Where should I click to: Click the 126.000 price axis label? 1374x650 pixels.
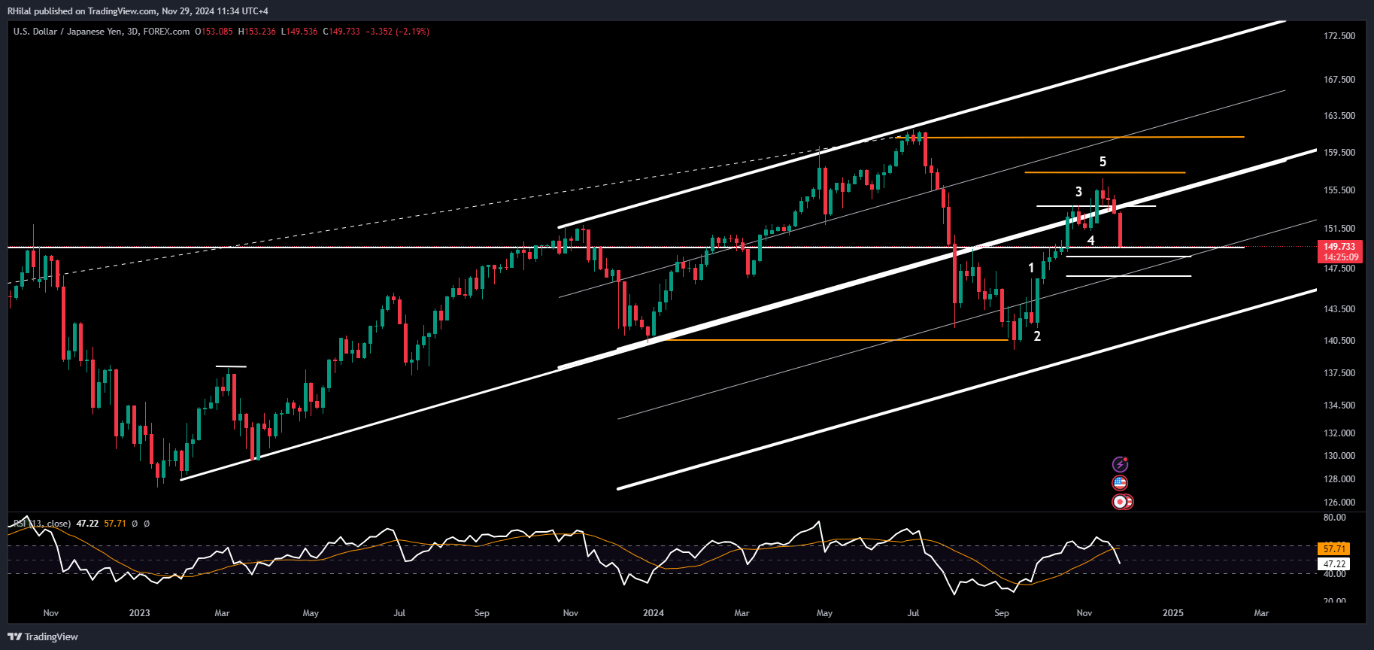pos(1339,503)
